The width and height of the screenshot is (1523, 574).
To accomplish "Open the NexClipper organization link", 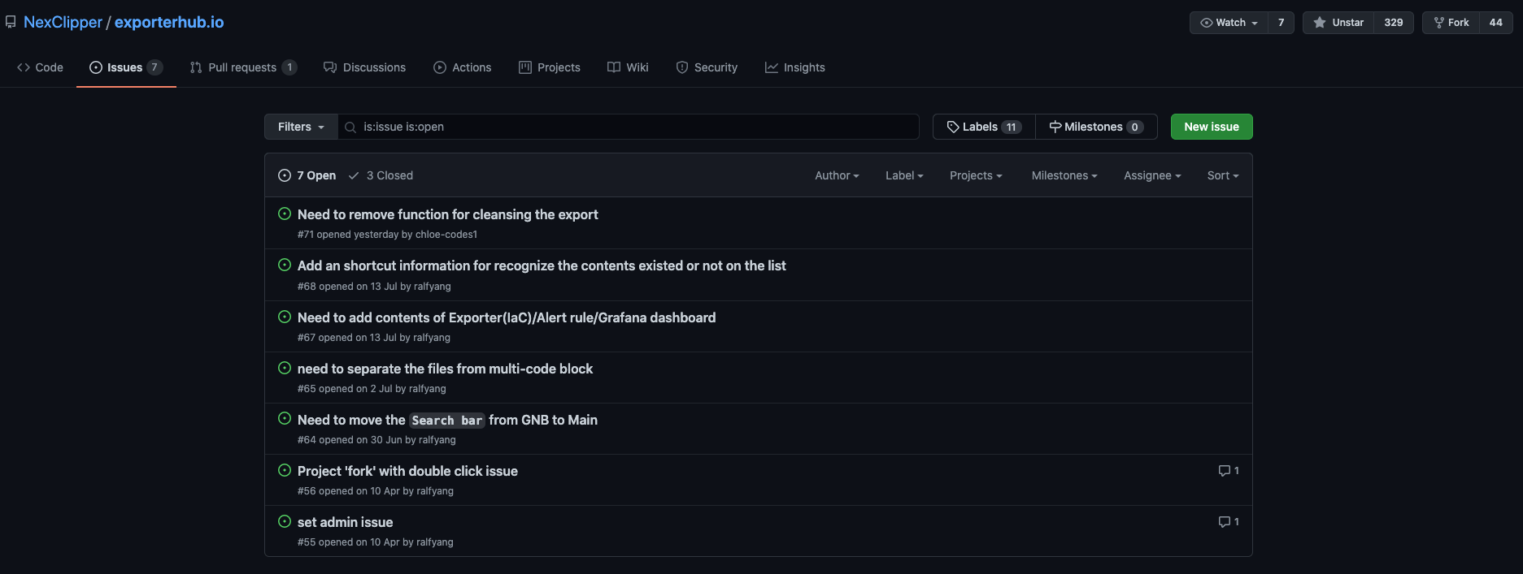I will coord(63,22).
